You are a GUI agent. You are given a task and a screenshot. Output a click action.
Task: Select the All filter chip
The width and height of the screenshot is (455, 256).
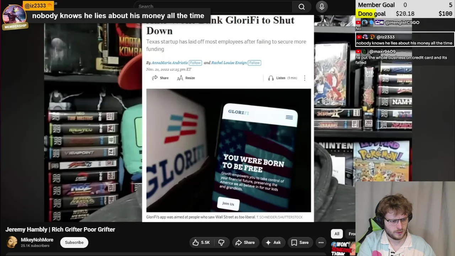tap(337, 234)
